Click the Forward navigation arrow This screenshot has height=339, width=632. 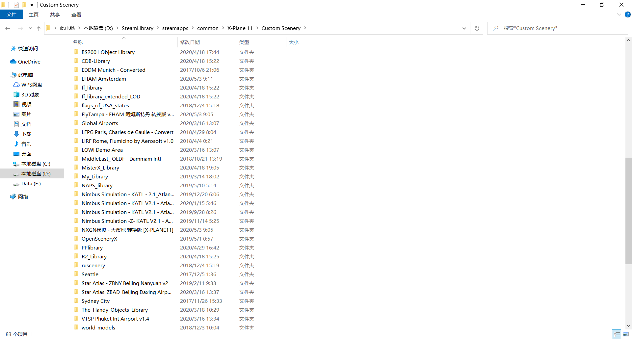click(x=20, y=28)
